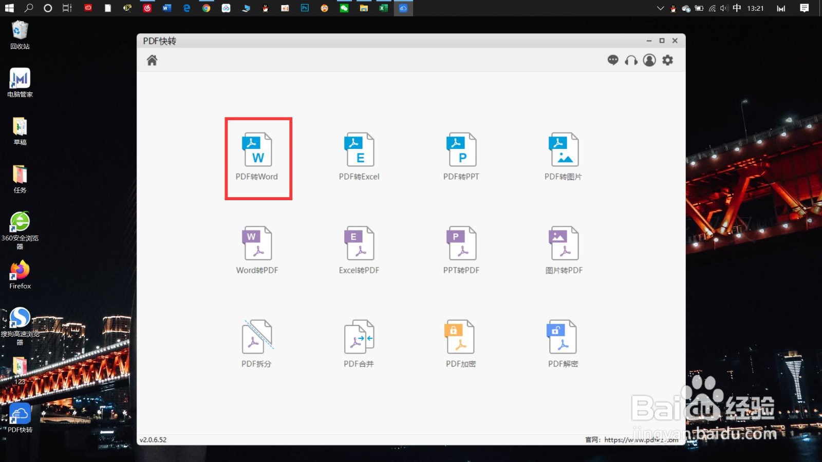
Task: Open the PDF转PPT converter
Action: 461,157
